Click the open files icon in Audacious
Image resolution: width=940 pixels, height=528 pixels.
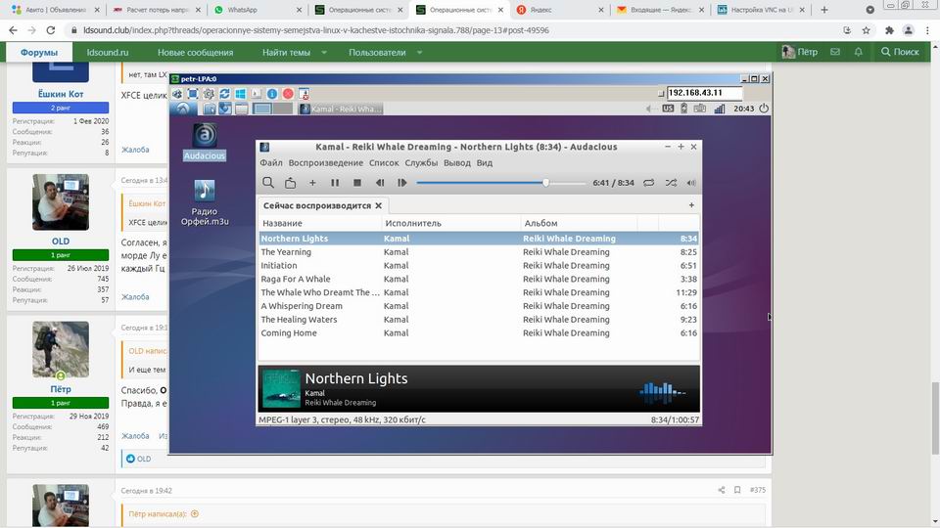pos(290,183)
